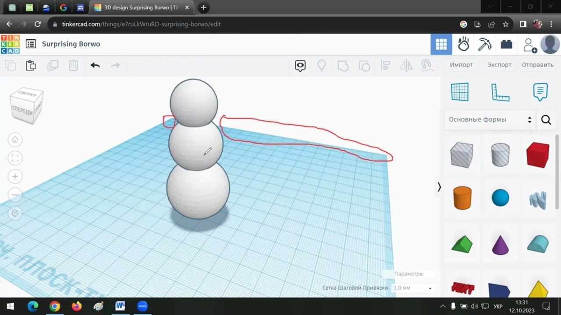This screenshot has height=315, width=561.
Task: Click the Redo arrow icon
Action: pyautogui.click(x=115, y=65)
